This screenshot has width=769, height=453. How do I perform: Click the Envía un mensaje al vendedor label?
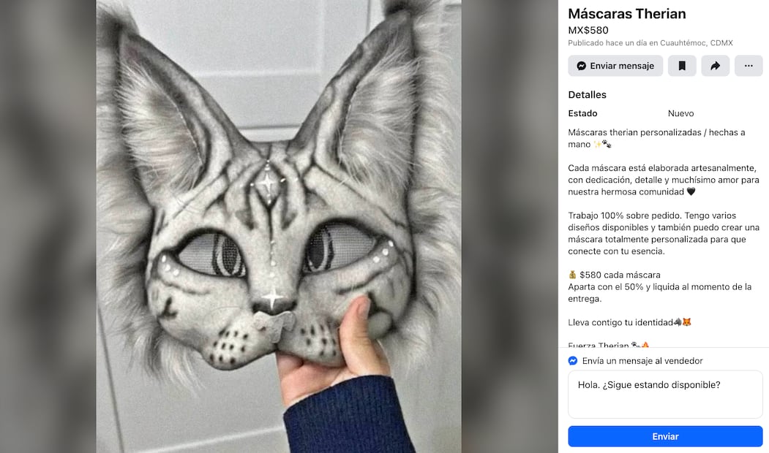pyautogui.click(x=642, y=360)
